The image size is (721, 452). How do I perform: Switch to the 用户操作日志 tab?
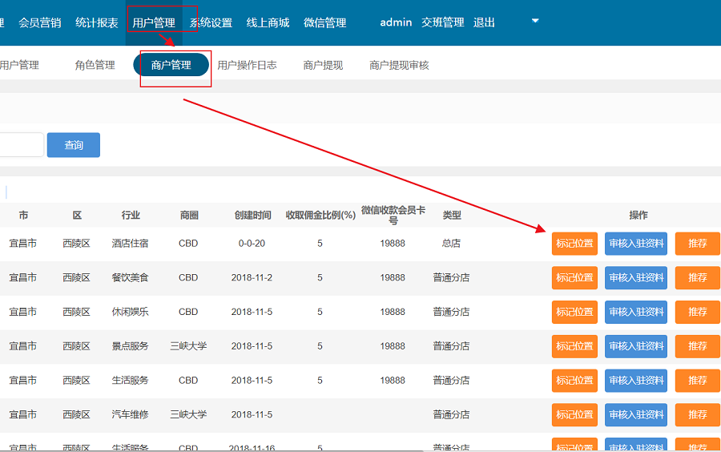click(247, 65)
